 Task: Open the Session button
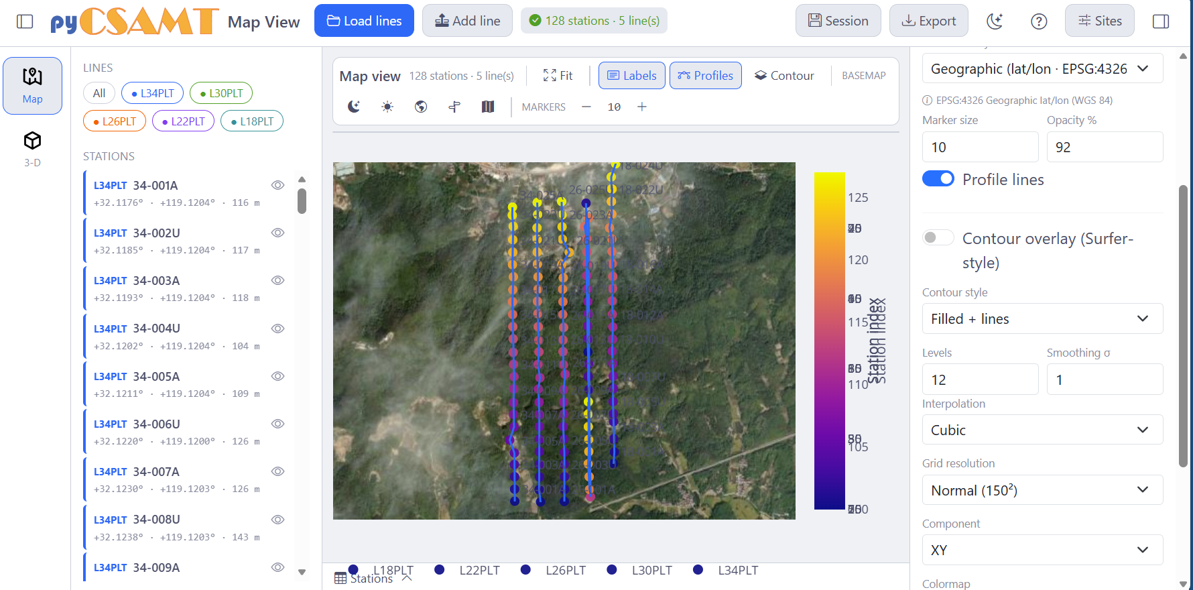coord(838,21)
